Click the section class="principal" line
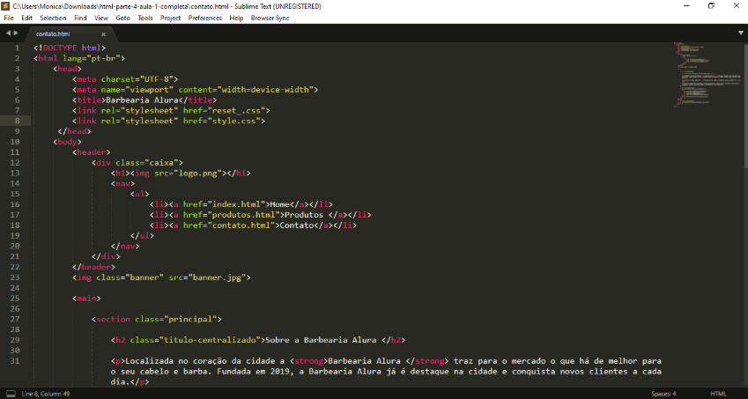This screenshot has height=399, width=748. 157,319
